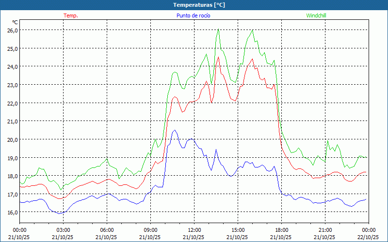Select the green Windchill legend label
The width and height of the screenshot is (388, 242).
316,15
